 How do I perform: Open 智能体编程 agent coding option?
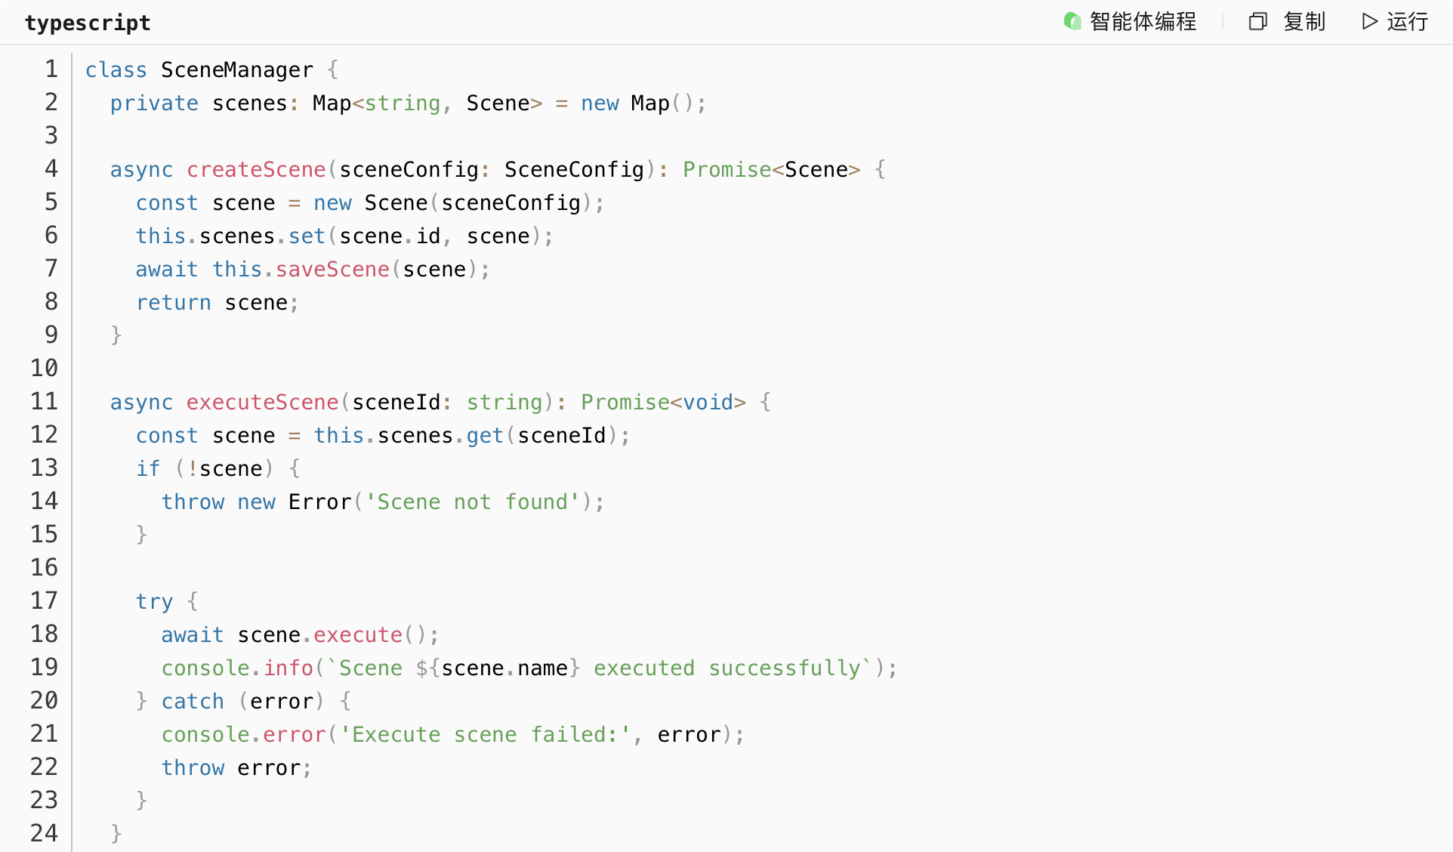tap(1142, 21)
